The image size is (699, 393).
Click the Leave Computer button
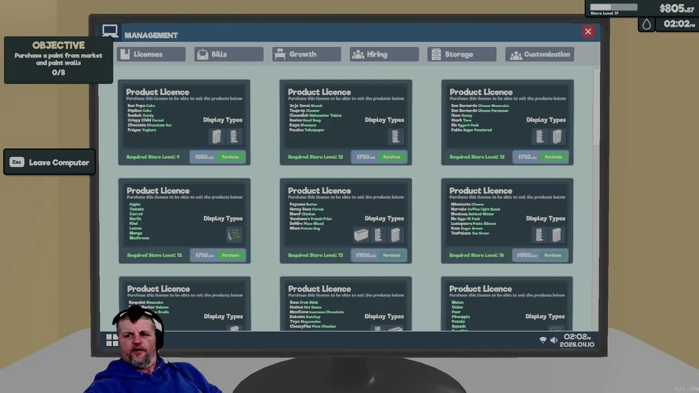[50, 162]
